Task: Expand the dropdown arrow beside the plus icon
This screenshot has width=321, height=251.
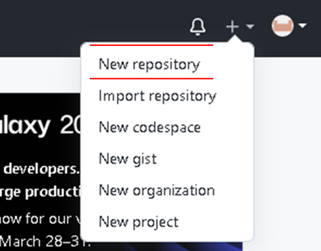Action: (250, 26)
